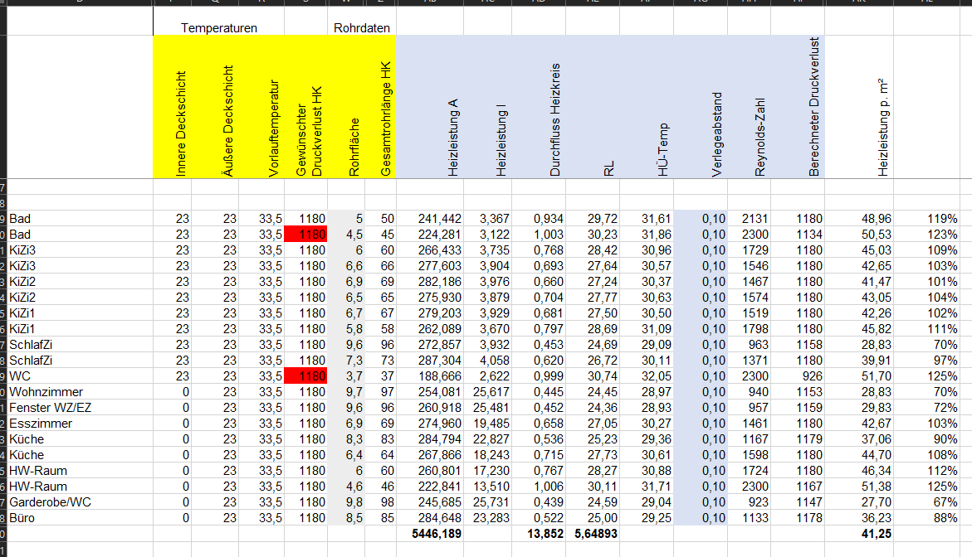Click the bold average cell 41,25
The height and width of the screenshot is (557, 972).
[860, 534]
